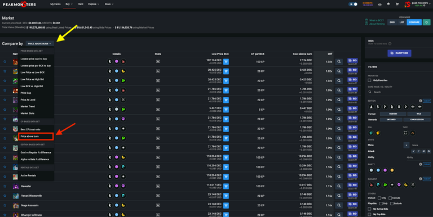The width and height of the screenshot is (433, 217).
Task: Filter by summoner type icon
Action: pyautogui.click(x=413, y=133)
